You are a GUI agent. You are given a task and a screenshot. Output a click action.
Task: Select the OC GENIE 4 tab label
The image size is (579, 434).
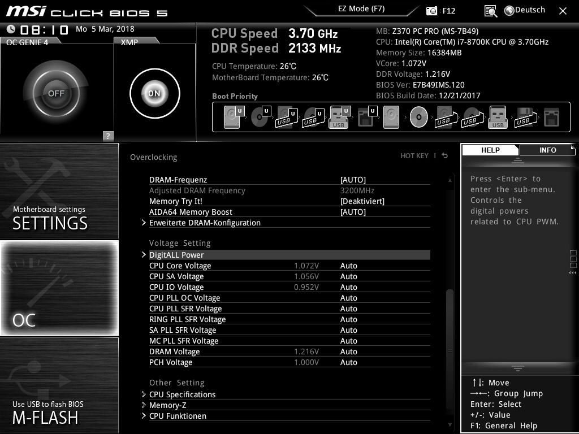click(x=27, y=42)
